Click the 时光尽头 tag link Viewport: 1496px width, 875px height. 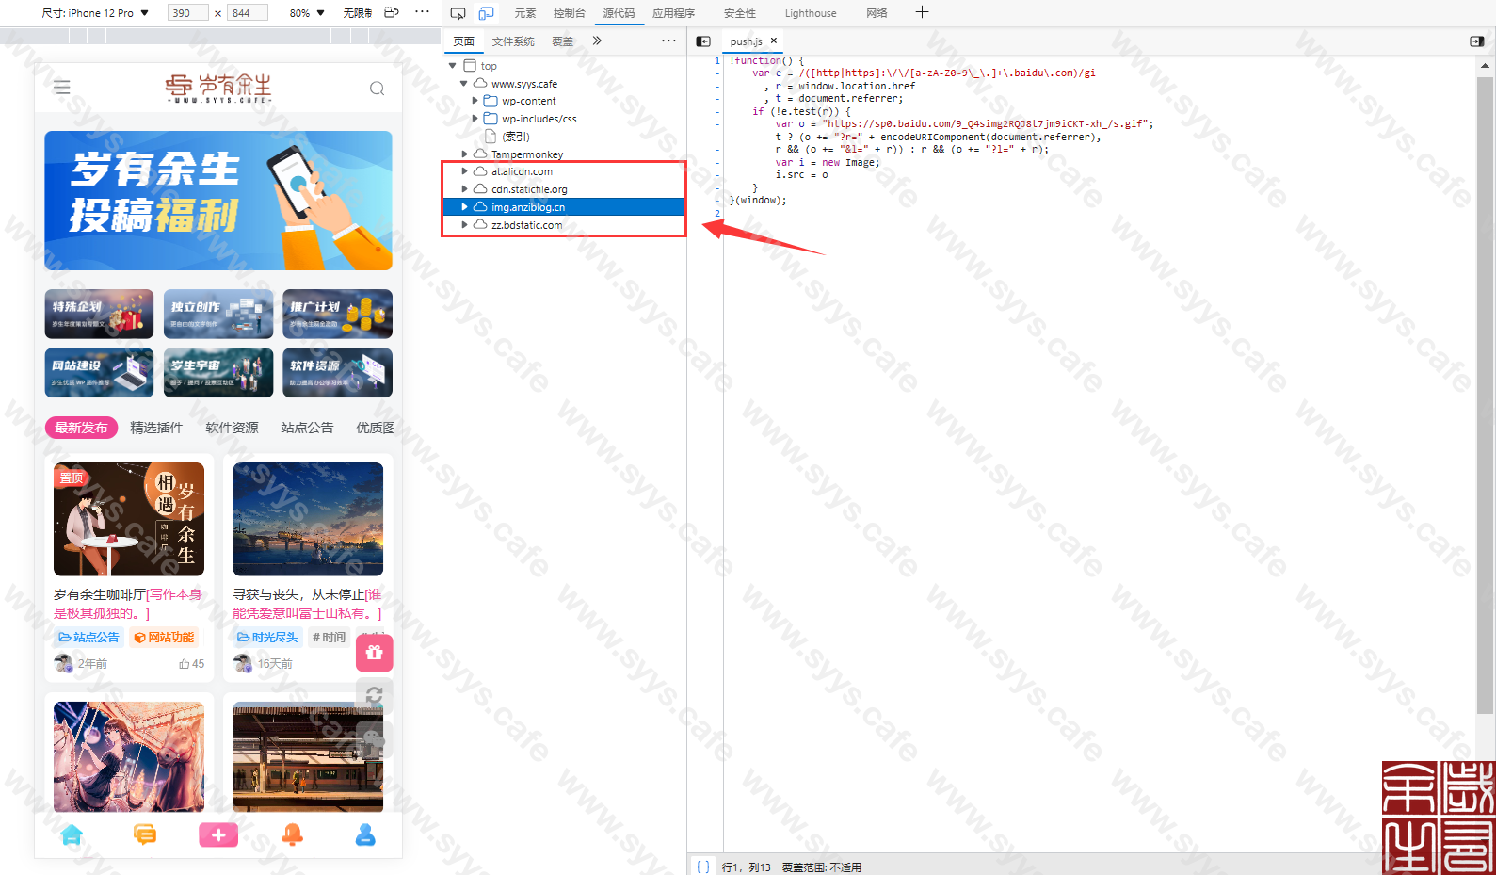[x=267, y=638]
